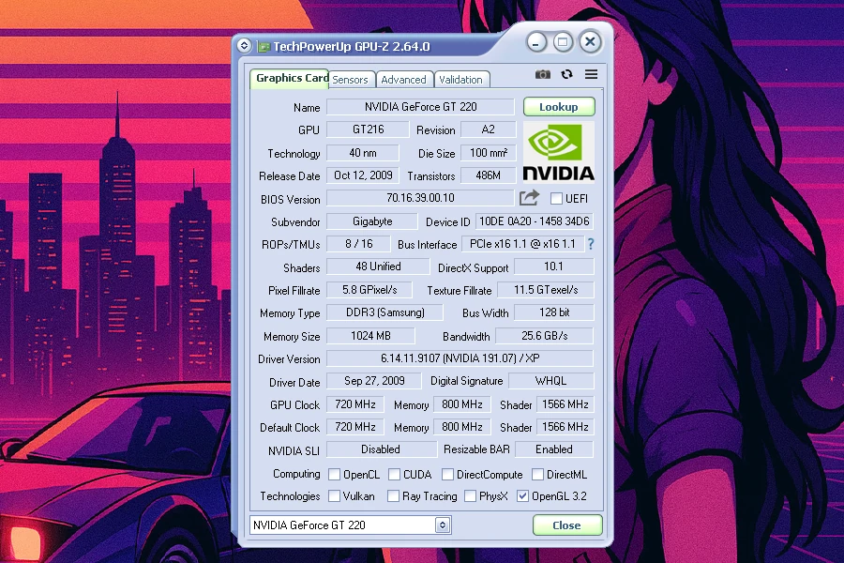Click the GPU Clock value 720 MHz
This screenshot has width=844, height=563.
pos(355,404)
